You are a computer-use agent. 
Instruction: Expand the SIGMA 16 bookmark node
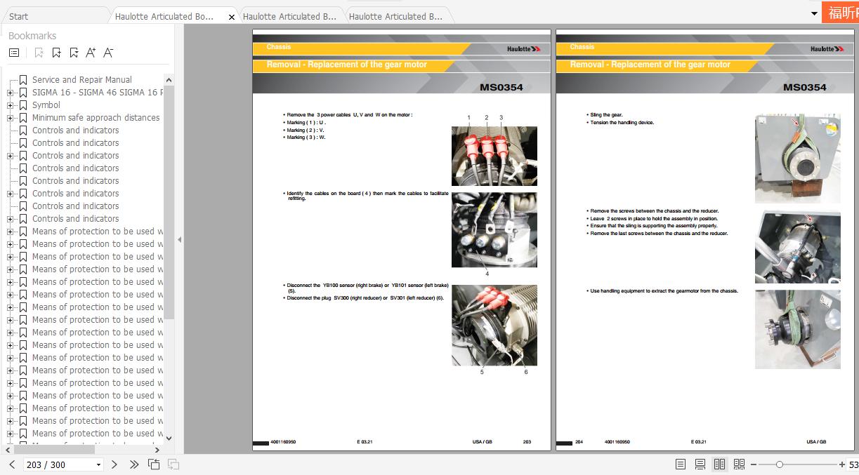point(11,93)
